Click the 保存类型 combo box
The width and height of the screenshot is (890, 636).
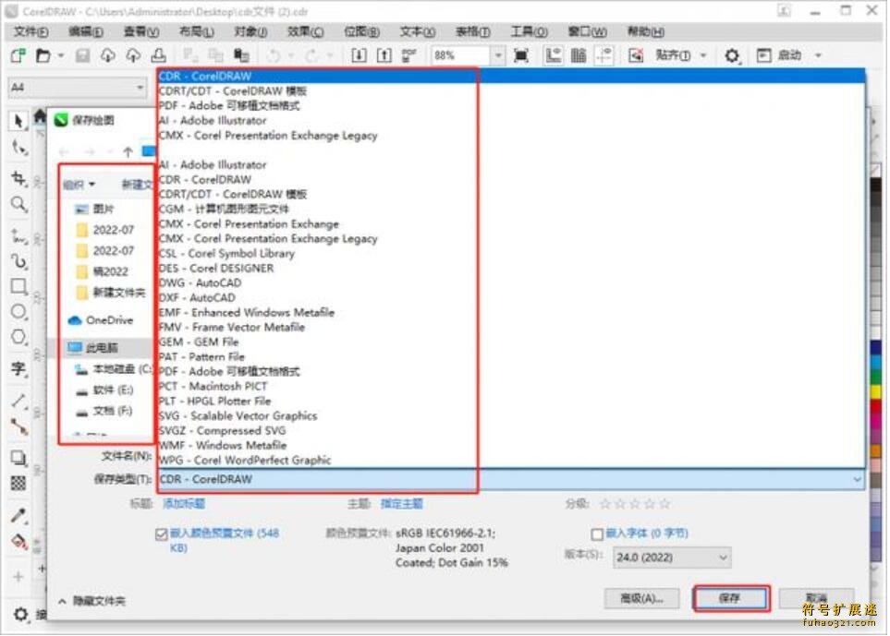point(511,480)
